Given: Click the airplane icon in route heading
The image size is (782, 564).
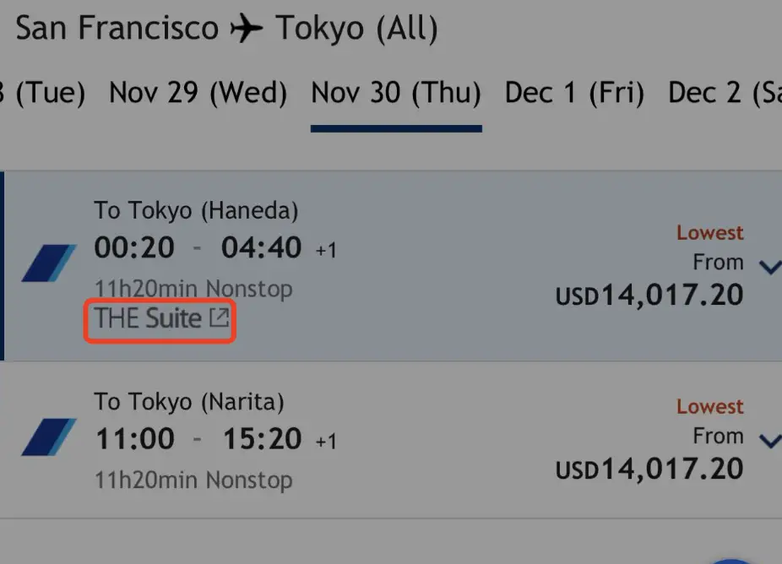Looking at the screenshot, I should [x=247, y=28].
